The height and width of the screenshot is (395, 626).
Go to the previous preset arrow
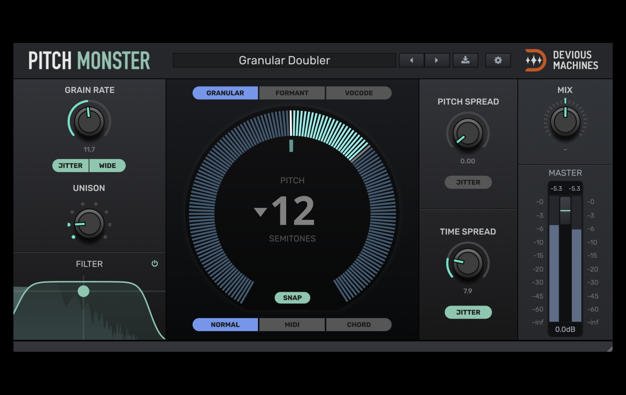pos(411,60)
